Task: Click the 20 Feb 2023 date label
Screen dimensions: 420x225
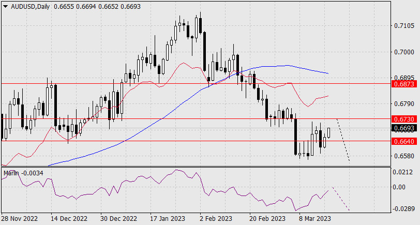Action: [267, 218]
